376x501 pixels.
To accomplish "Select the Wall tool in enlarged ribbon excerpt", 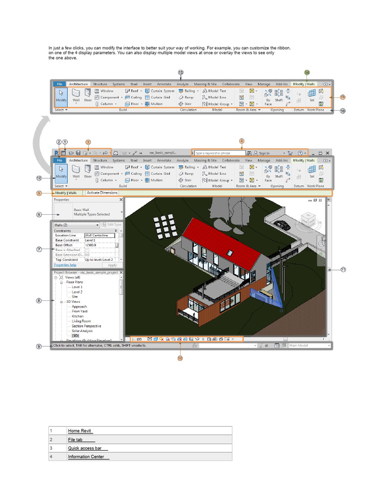I will 76,95.
